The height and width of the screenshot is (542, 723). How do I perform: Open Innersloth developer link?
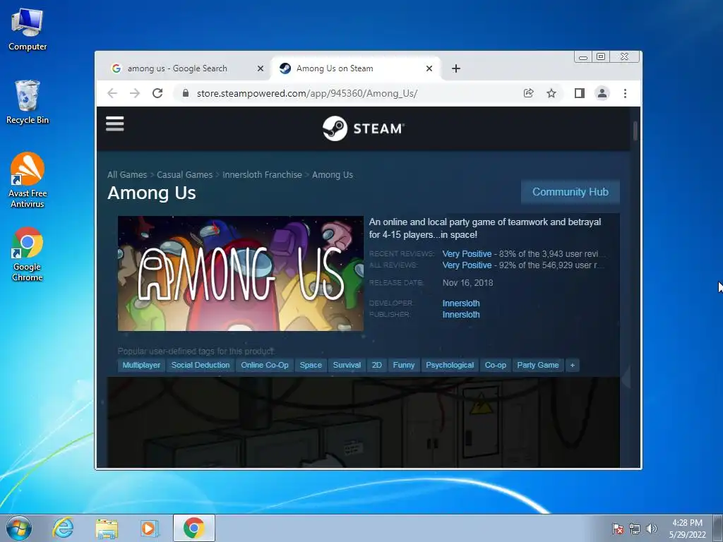461,303
